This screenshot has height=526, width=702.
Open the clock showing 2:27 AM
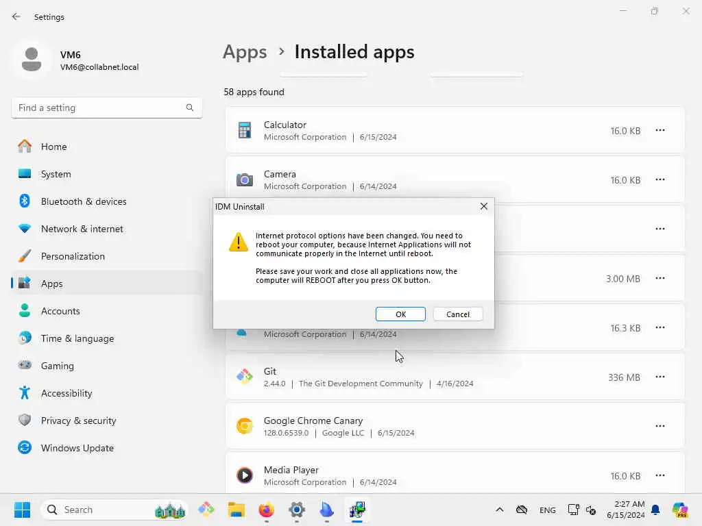(625, 510)
